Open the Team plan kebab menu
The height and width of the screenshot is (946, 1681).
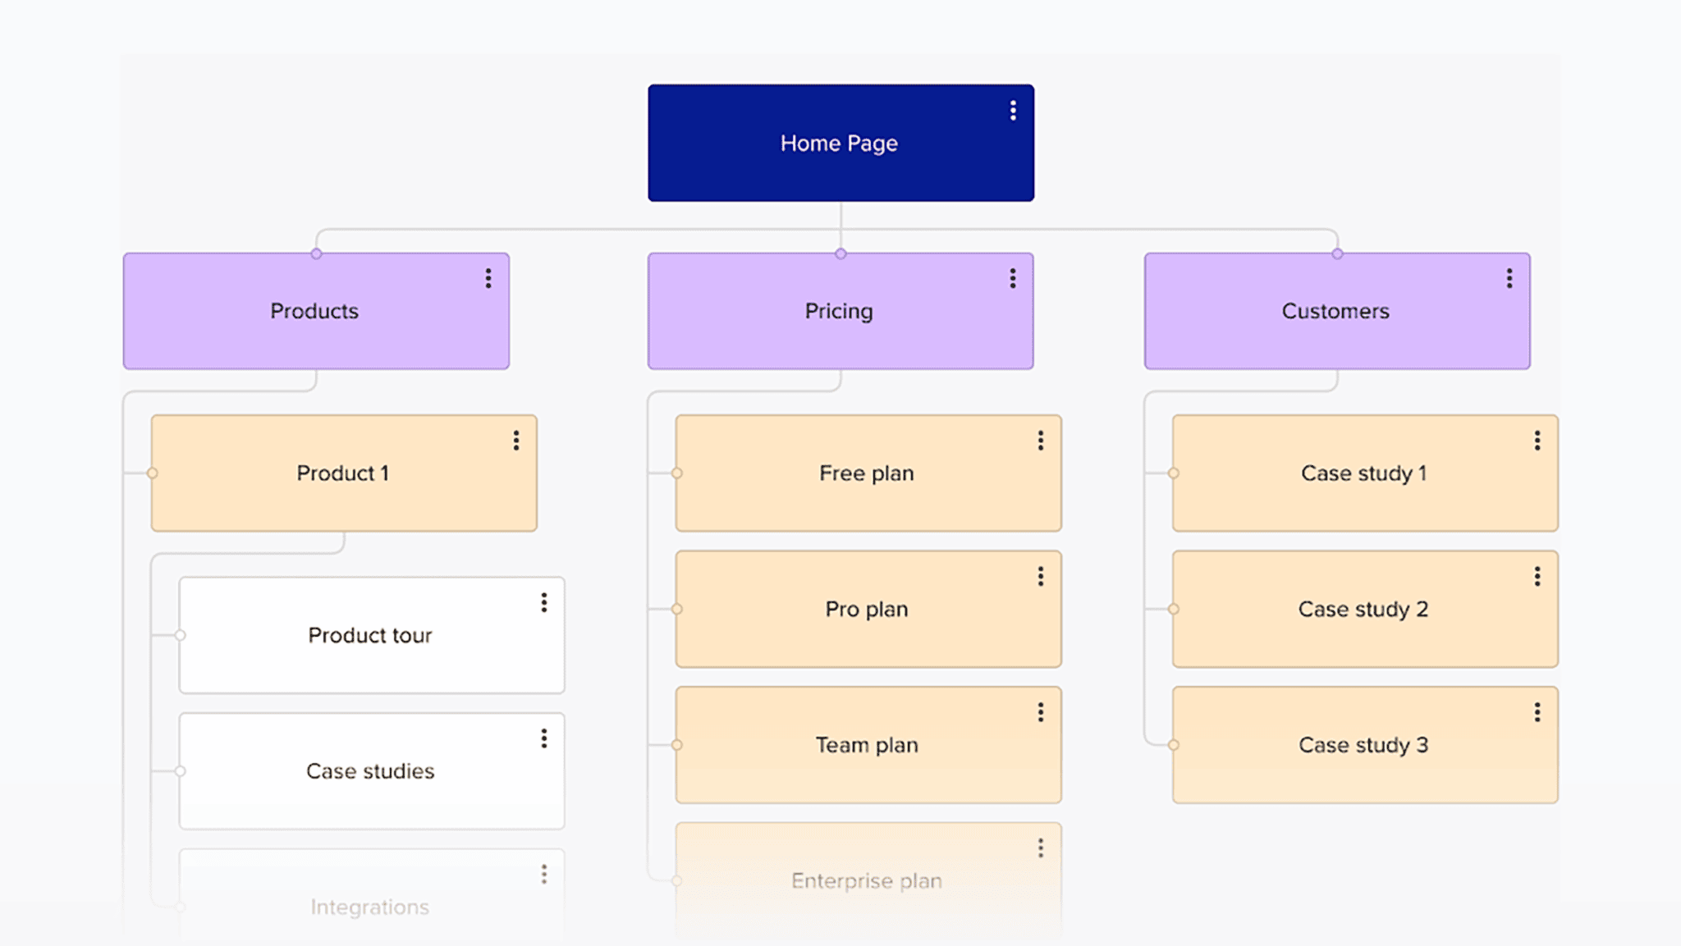coord(1041,711)
